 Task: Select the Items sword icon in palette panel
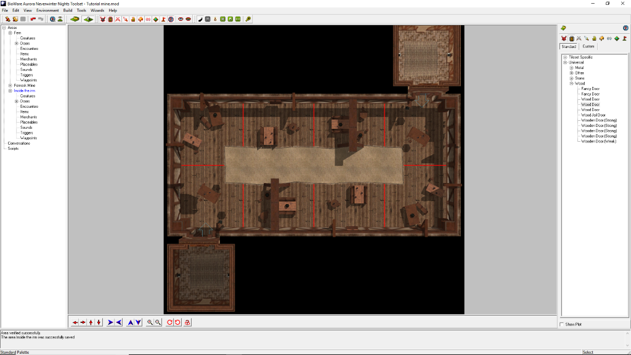click(x=587, y=39)
